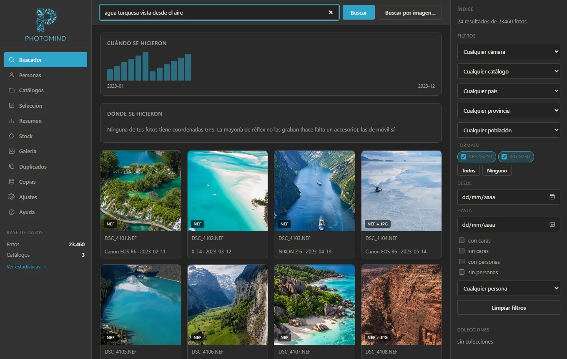Check the "sin personas" filter
This screenshot has width=567, height=359.
click(x=462, y=272)
